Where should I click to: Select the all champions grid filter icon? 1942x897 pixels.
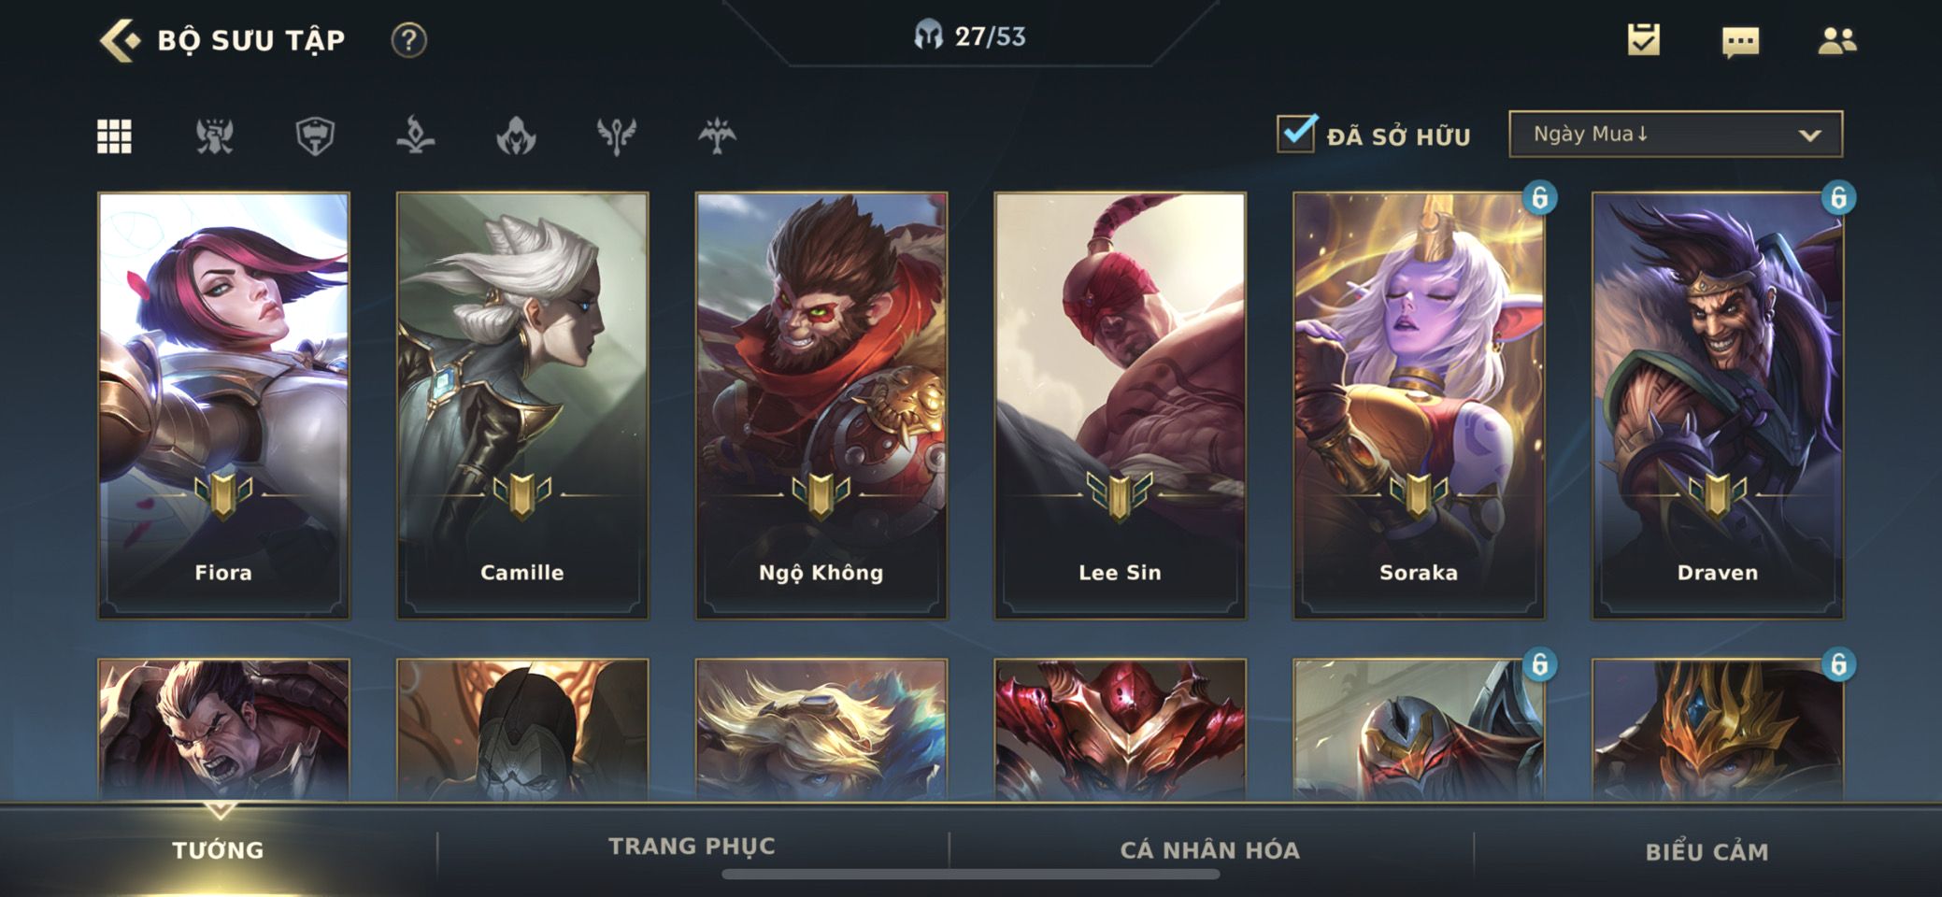(115, 136)
